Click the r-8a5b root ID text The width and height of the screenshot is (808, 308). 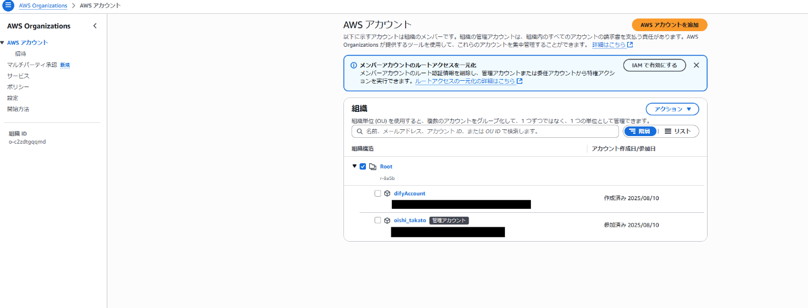pyautogui.click(x=387, y=178)
